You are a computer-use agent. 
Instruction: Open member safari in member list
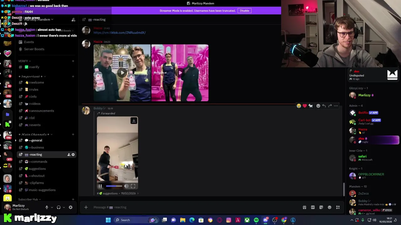tap(374, 158)
